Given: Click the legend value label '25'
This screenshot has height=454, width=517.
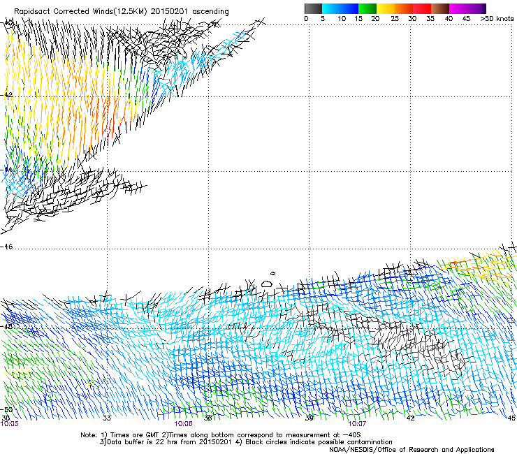Looking at the screenshot, I should (395, 19).
